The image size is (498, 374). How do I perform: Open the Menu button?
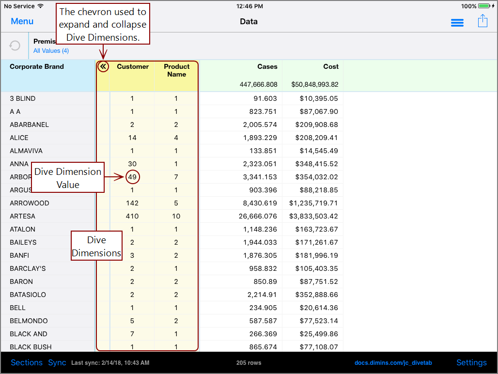[x=22, y=21]
